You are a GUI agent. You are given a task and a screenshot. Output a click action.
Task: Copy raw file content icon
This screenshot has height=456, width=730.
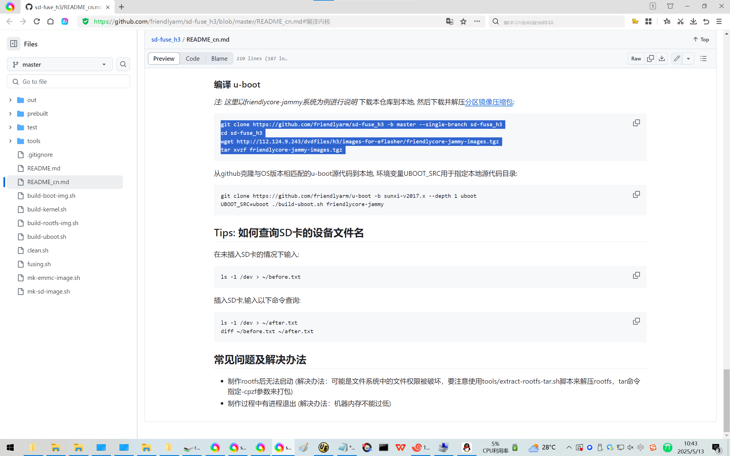650,58
